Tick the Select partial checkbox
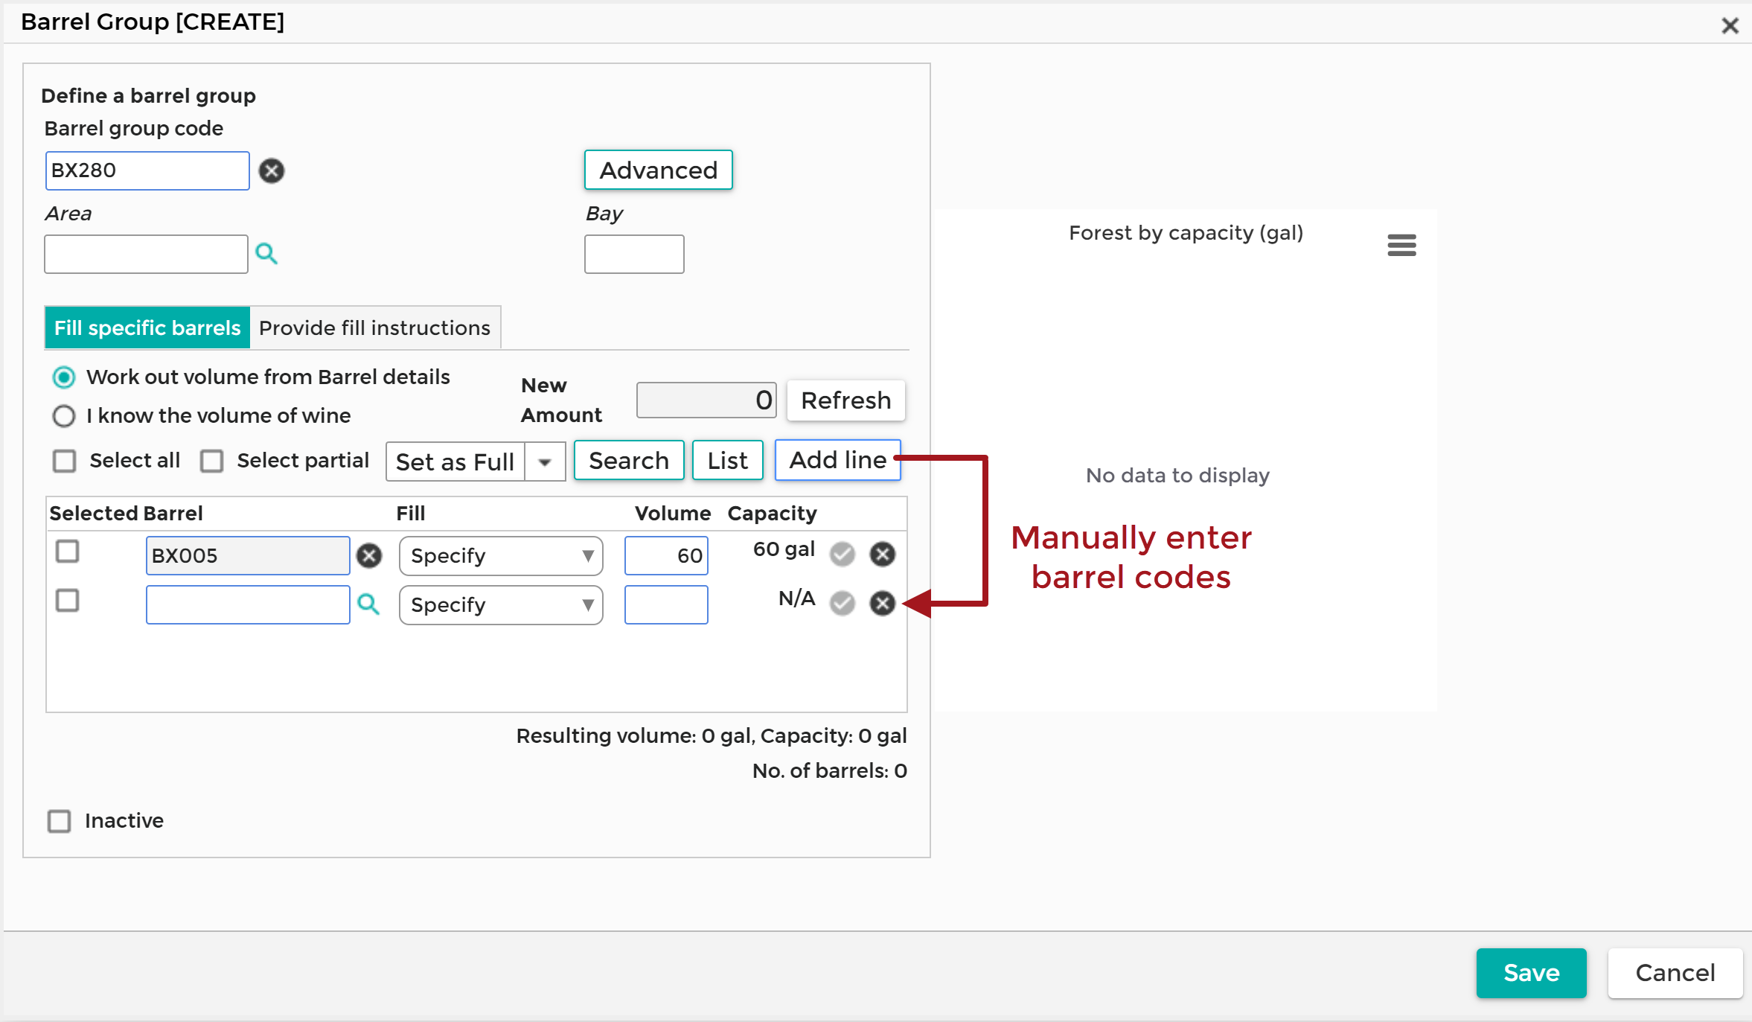 tap(212, 462)
